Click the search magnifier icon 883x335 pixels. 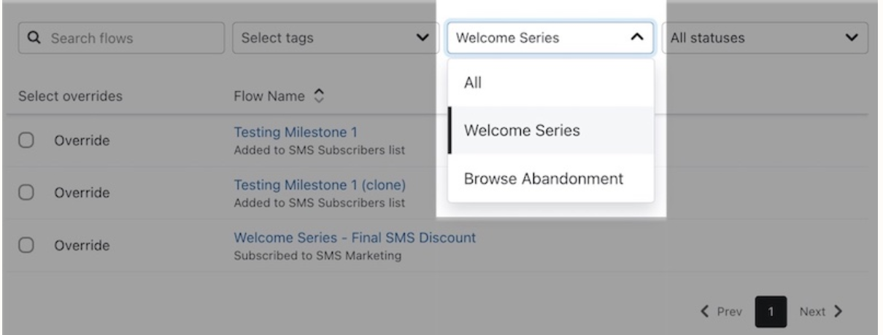click(x=33, y=38)
